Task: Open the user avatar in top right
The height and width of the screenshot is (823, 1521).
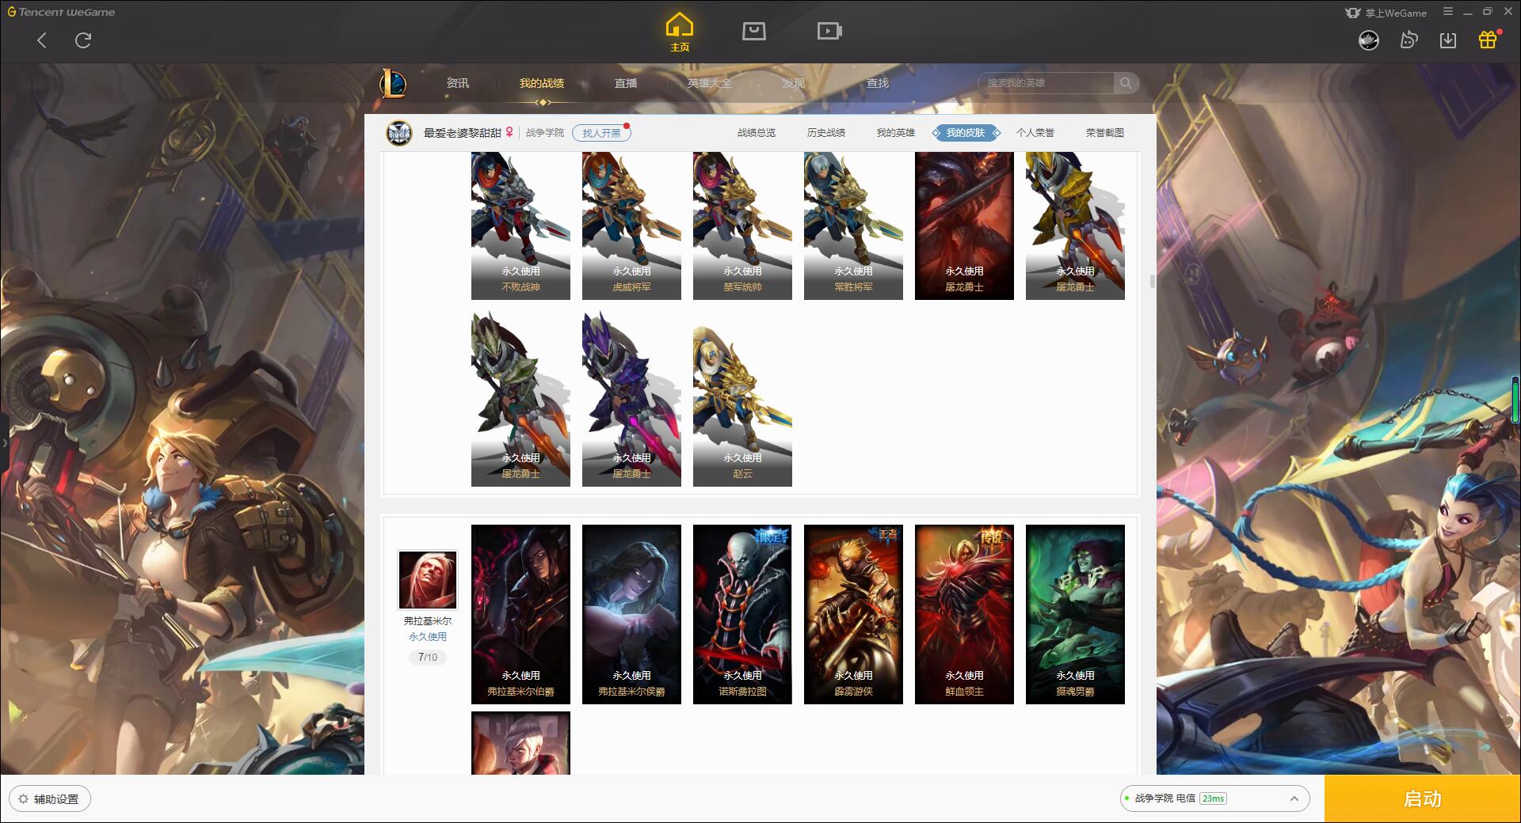Action: [1369, 40]
